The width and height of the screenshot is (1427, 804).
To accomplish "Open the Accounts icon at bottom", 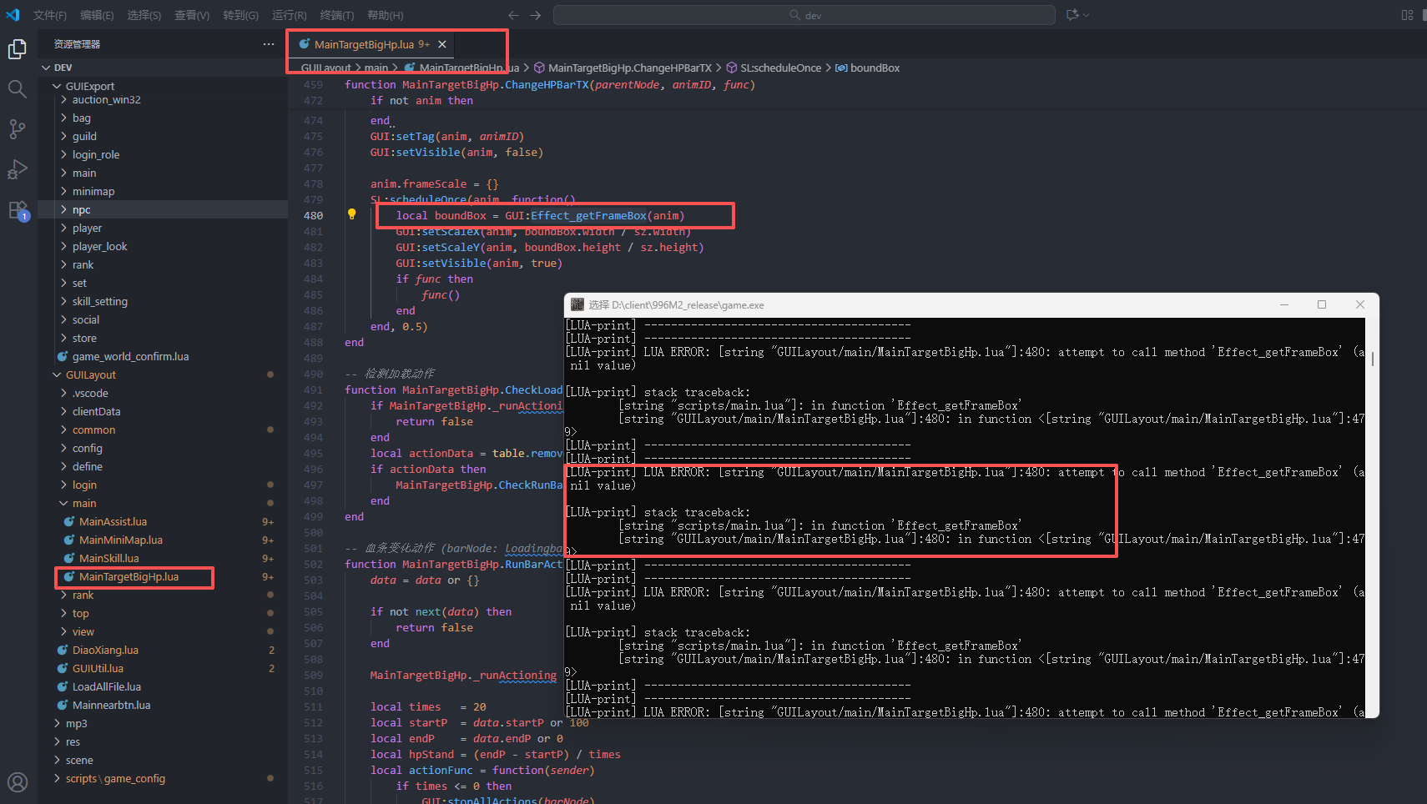I will (18, 781).
